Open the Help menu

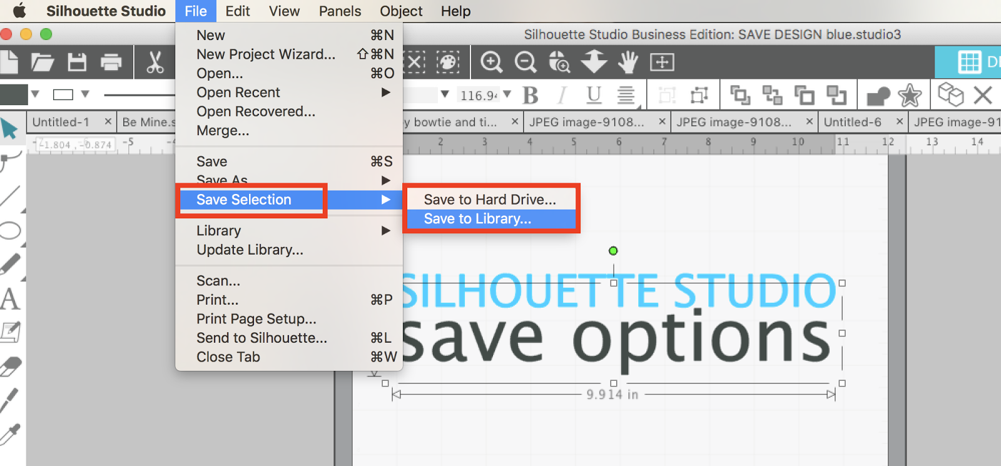(x=455, y=11)
